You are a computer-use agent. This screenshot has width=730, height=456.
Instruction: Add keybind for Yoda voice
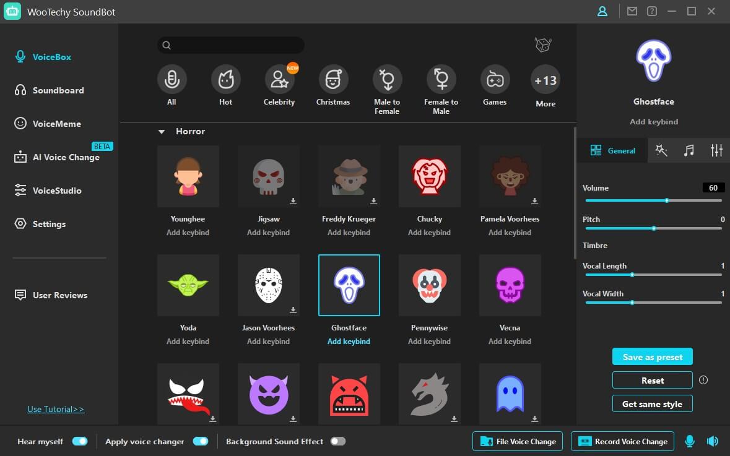[188, 341]
